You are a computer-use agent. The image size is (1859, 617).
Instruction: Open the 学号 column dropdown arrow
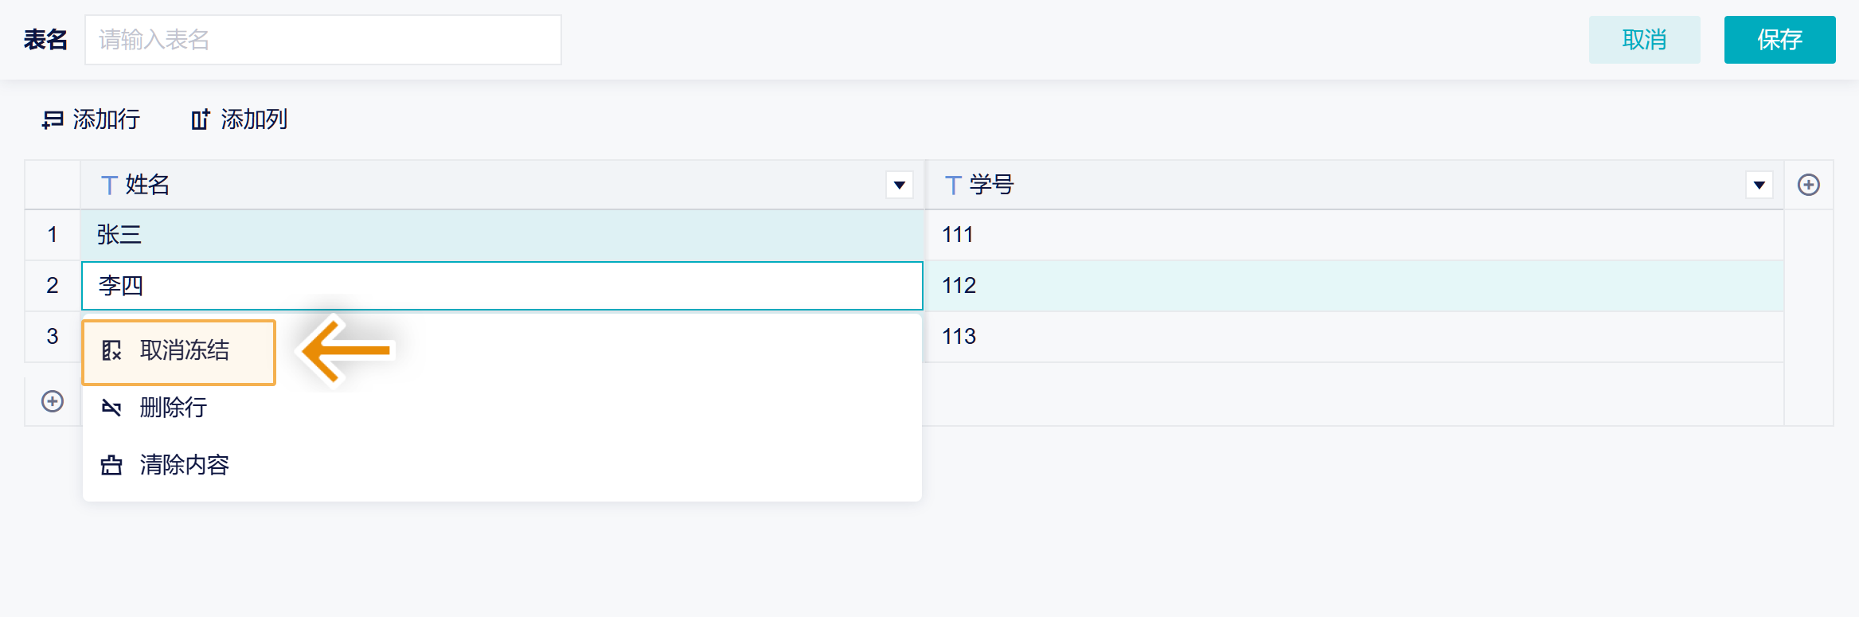pos(1759,185)
